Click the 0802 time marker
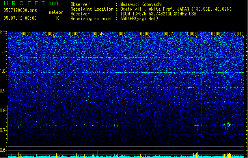Image resolution: width=248 pixels, height=158 pixels. pos(50,34)
